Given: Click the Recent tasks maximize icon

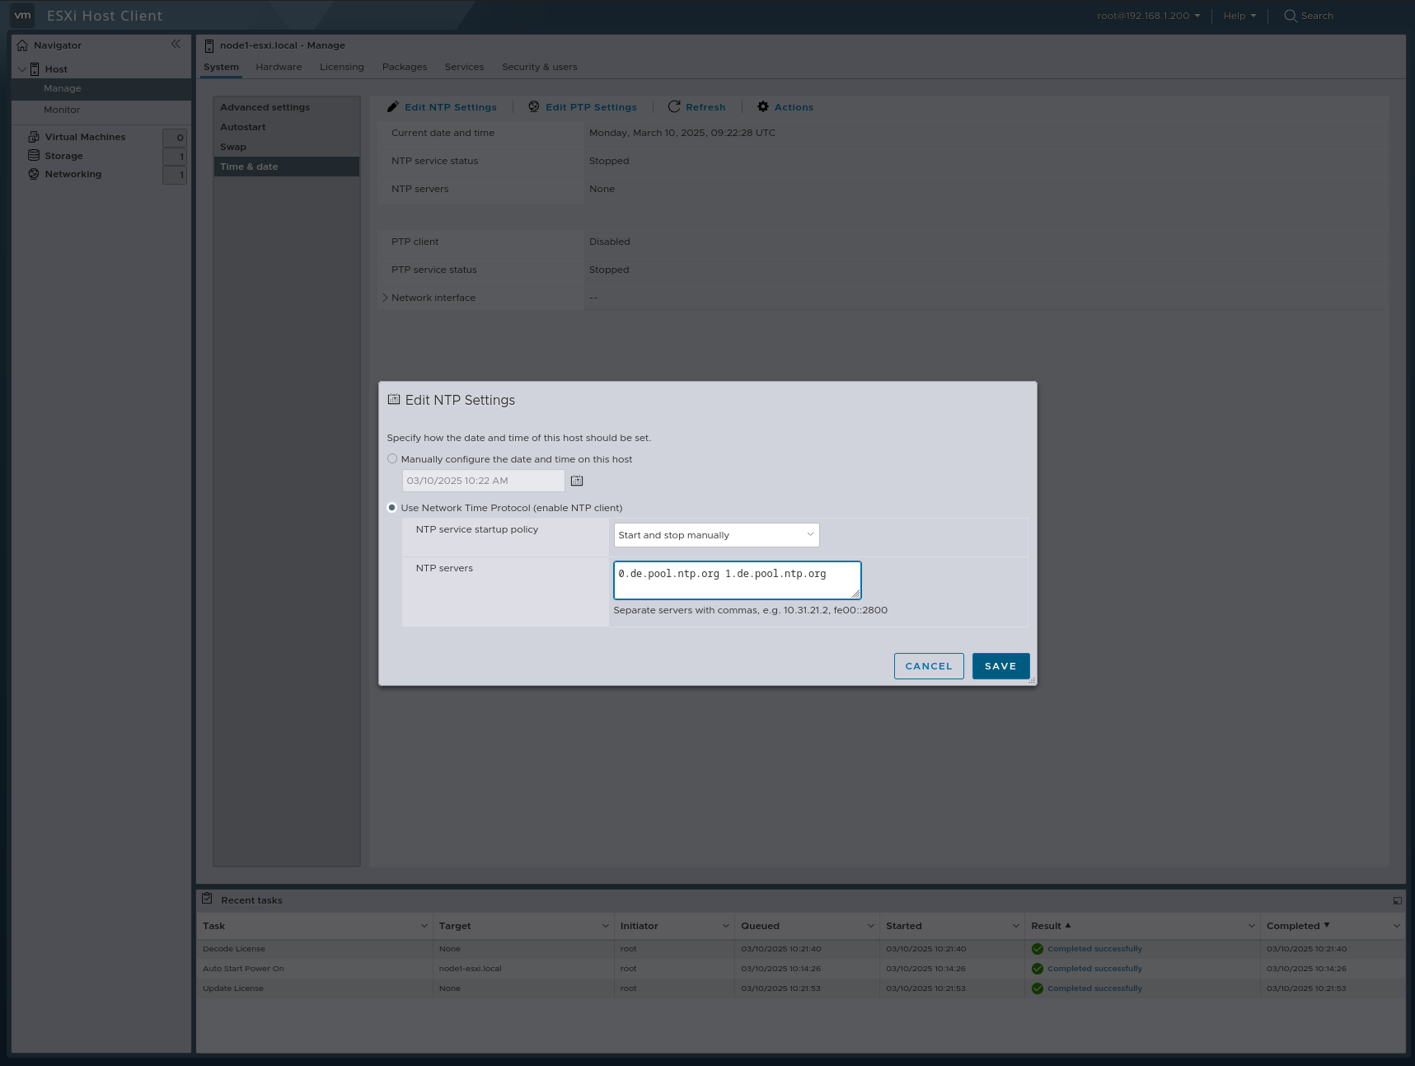Looking at the screenshot, I should pyautogui.click(x=1398, y=899).
